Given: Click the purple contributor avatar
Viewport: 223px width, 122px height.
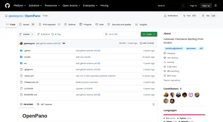Looking at the screenshot, I should pyautogui.click(x=191, y=95).
